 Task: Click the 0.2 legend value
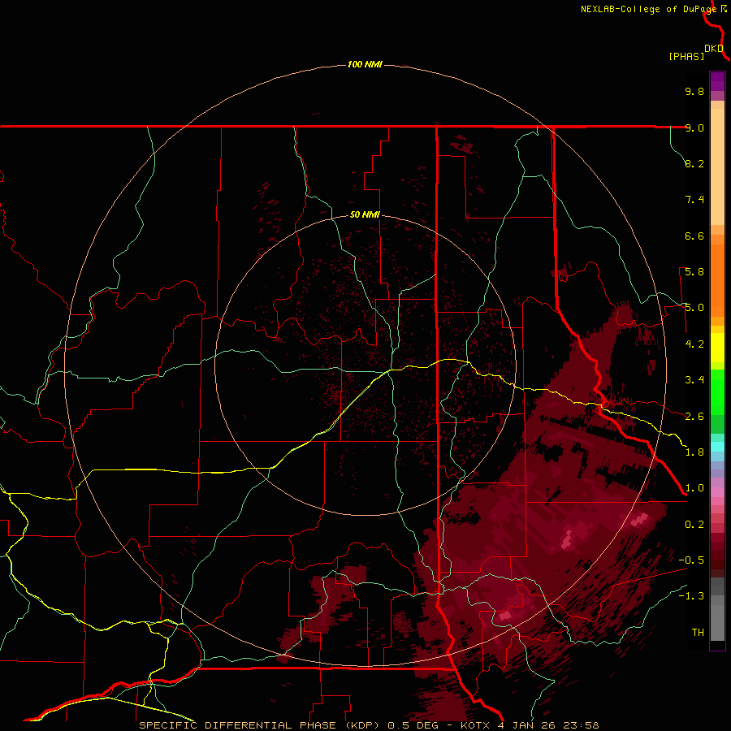pyautogui.click(x=694, y=525)
